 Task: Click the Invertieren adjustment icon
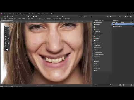[x=94, y=59]
